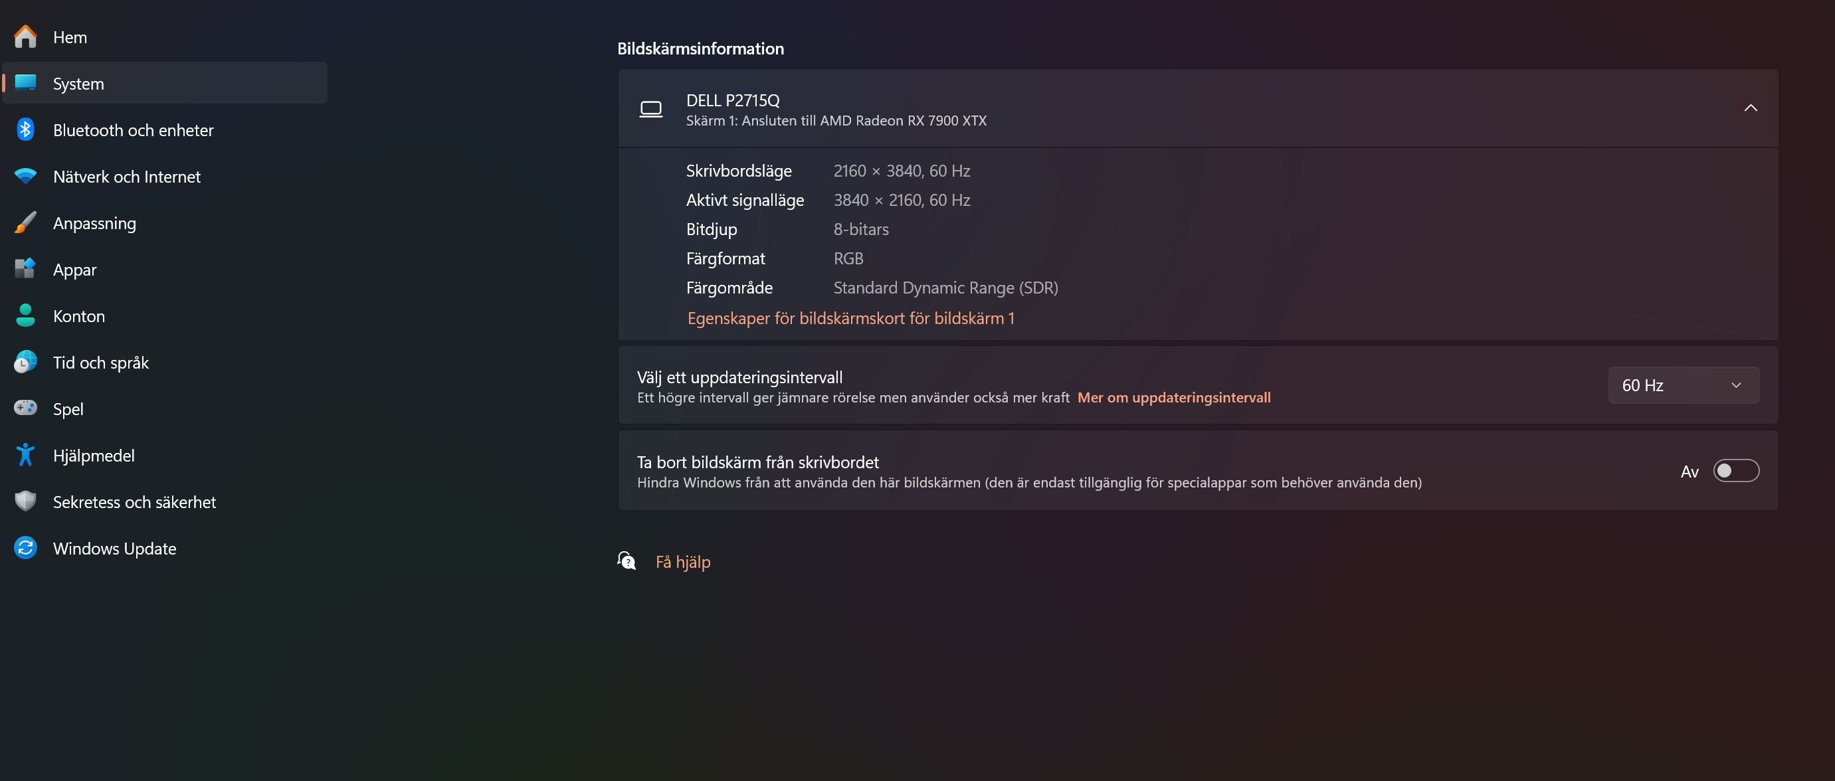Toggle Ta bort bildskärm från skrivbordet switch
Image resolution: width=1835 pixels, height=781 pixels.
click(x=1735, y=471)
